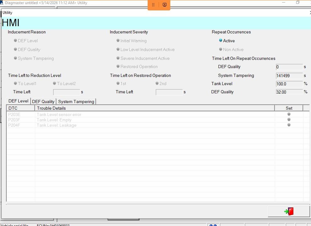This screenshot has height=226, width=311.
Task: Click the Repeat Occurrences heading
Action: click(x=231, y=32)
